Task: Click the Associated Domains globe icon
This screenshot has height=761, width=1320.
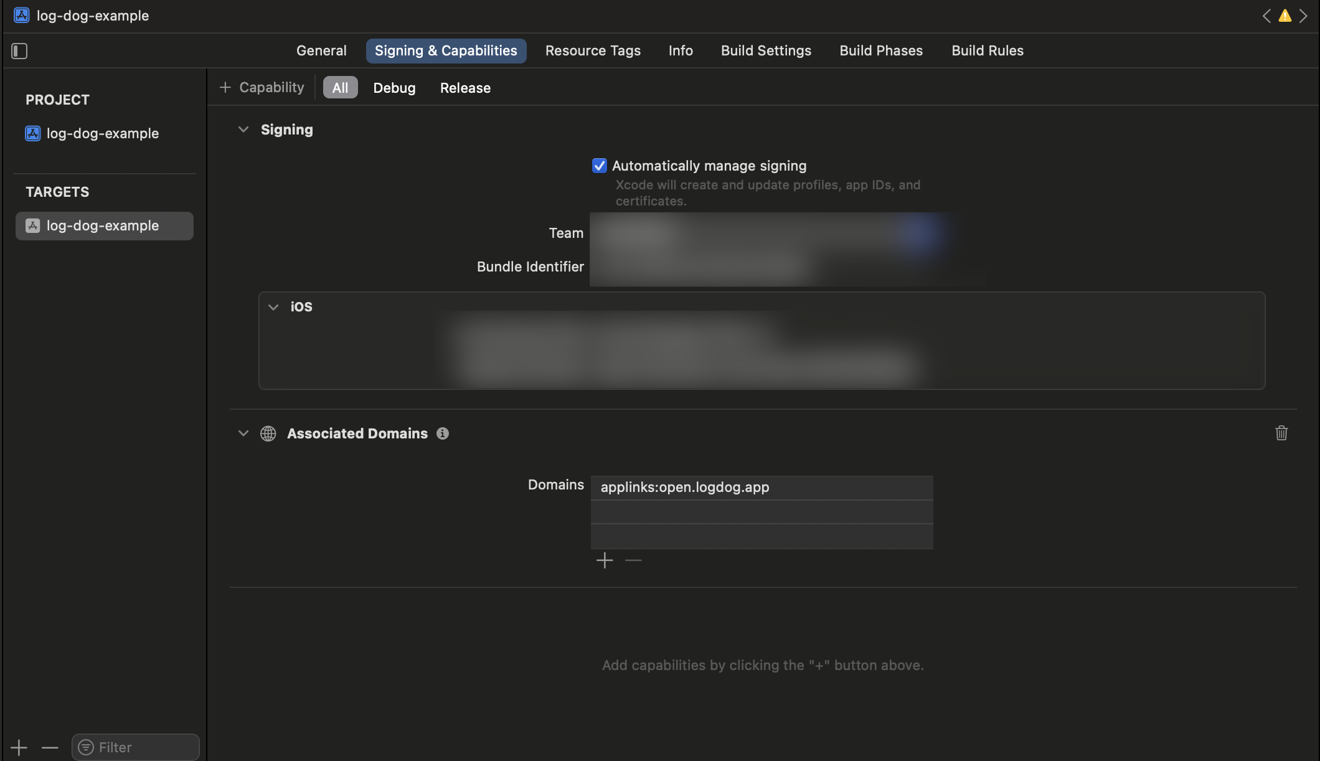Action: pos(268,433)
